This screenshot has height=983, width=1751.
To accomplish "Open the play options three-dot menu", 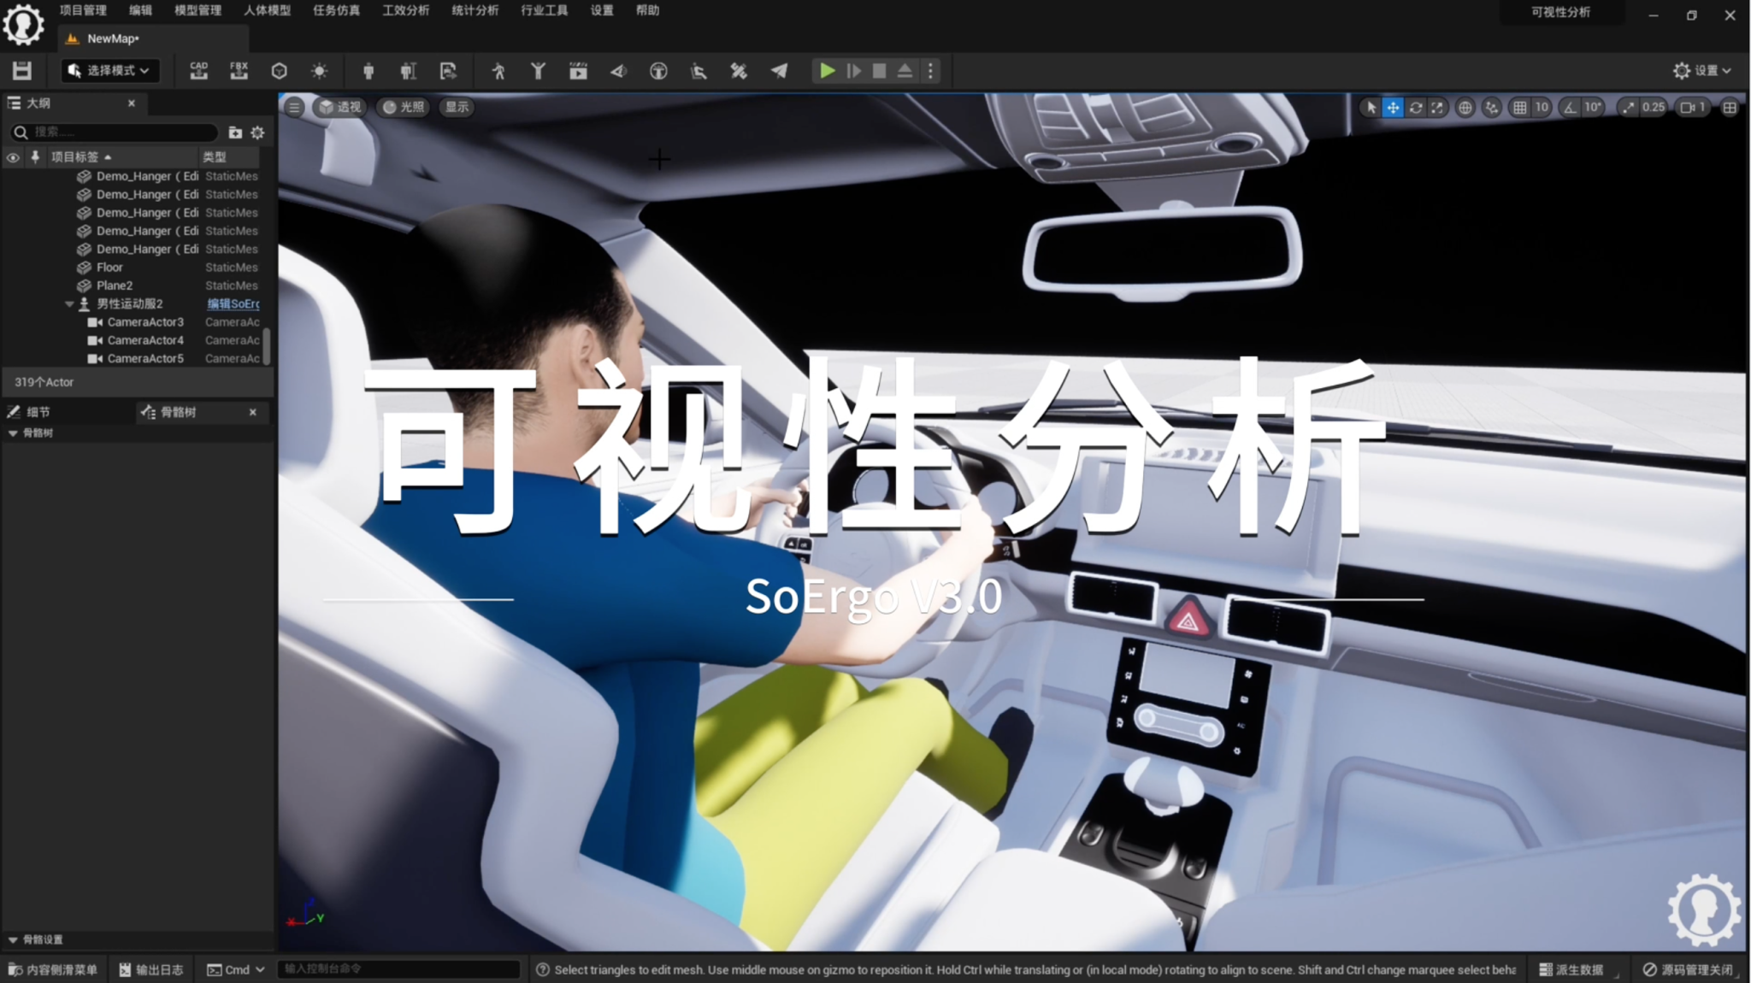I will coord(931,71).
